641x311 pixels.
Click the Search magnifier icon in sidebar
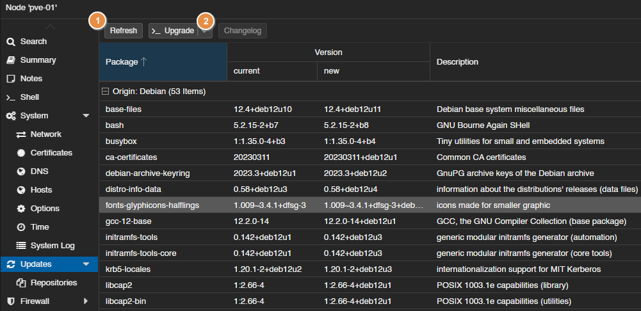(x=10, y=42)
